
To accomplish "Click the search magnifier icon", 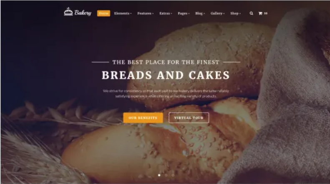I will tap(251, 13).
